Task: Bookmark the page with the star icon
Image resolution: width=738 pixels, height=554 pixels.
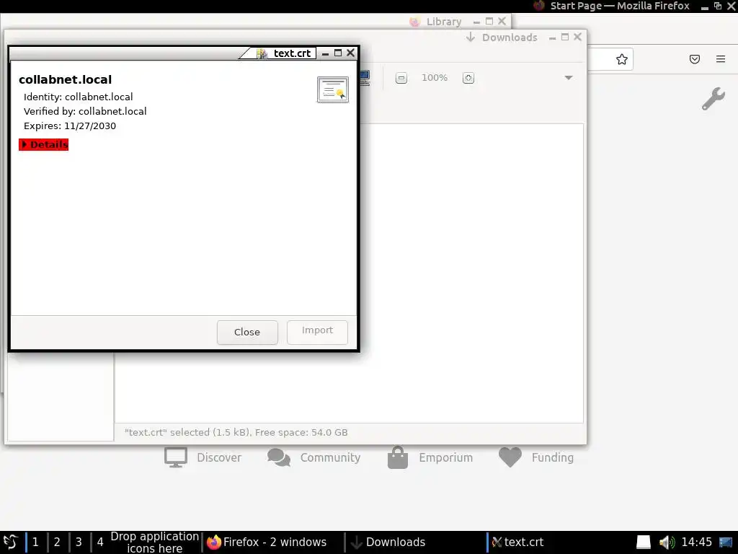Action: [621, 59]
